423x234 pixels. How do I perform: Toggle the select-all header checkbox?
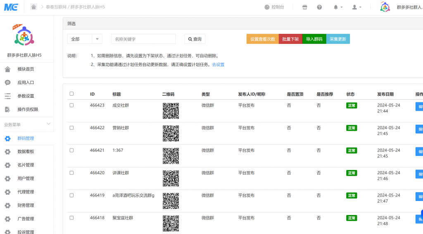(x=71, y=94)
